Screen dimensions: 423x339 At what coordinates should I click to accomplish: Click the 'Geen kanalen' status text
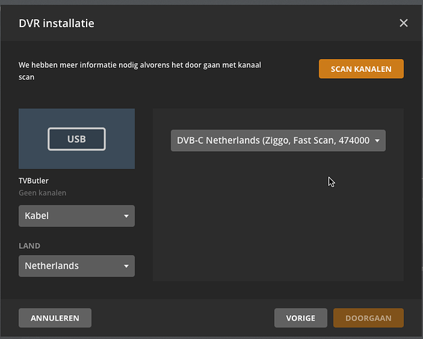(x=42, y=193)
